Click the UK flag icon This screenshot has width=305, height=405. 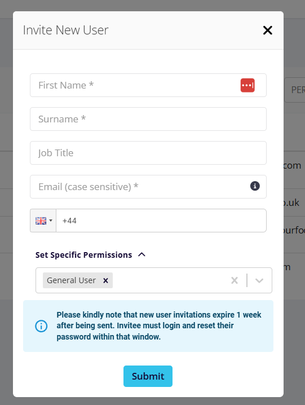click(41, 221)
